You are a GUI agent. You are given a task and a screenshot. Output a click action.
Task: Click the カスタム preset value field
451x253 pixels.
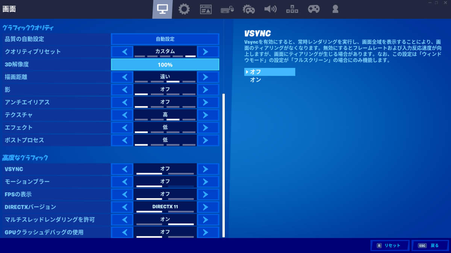[165, 52]
